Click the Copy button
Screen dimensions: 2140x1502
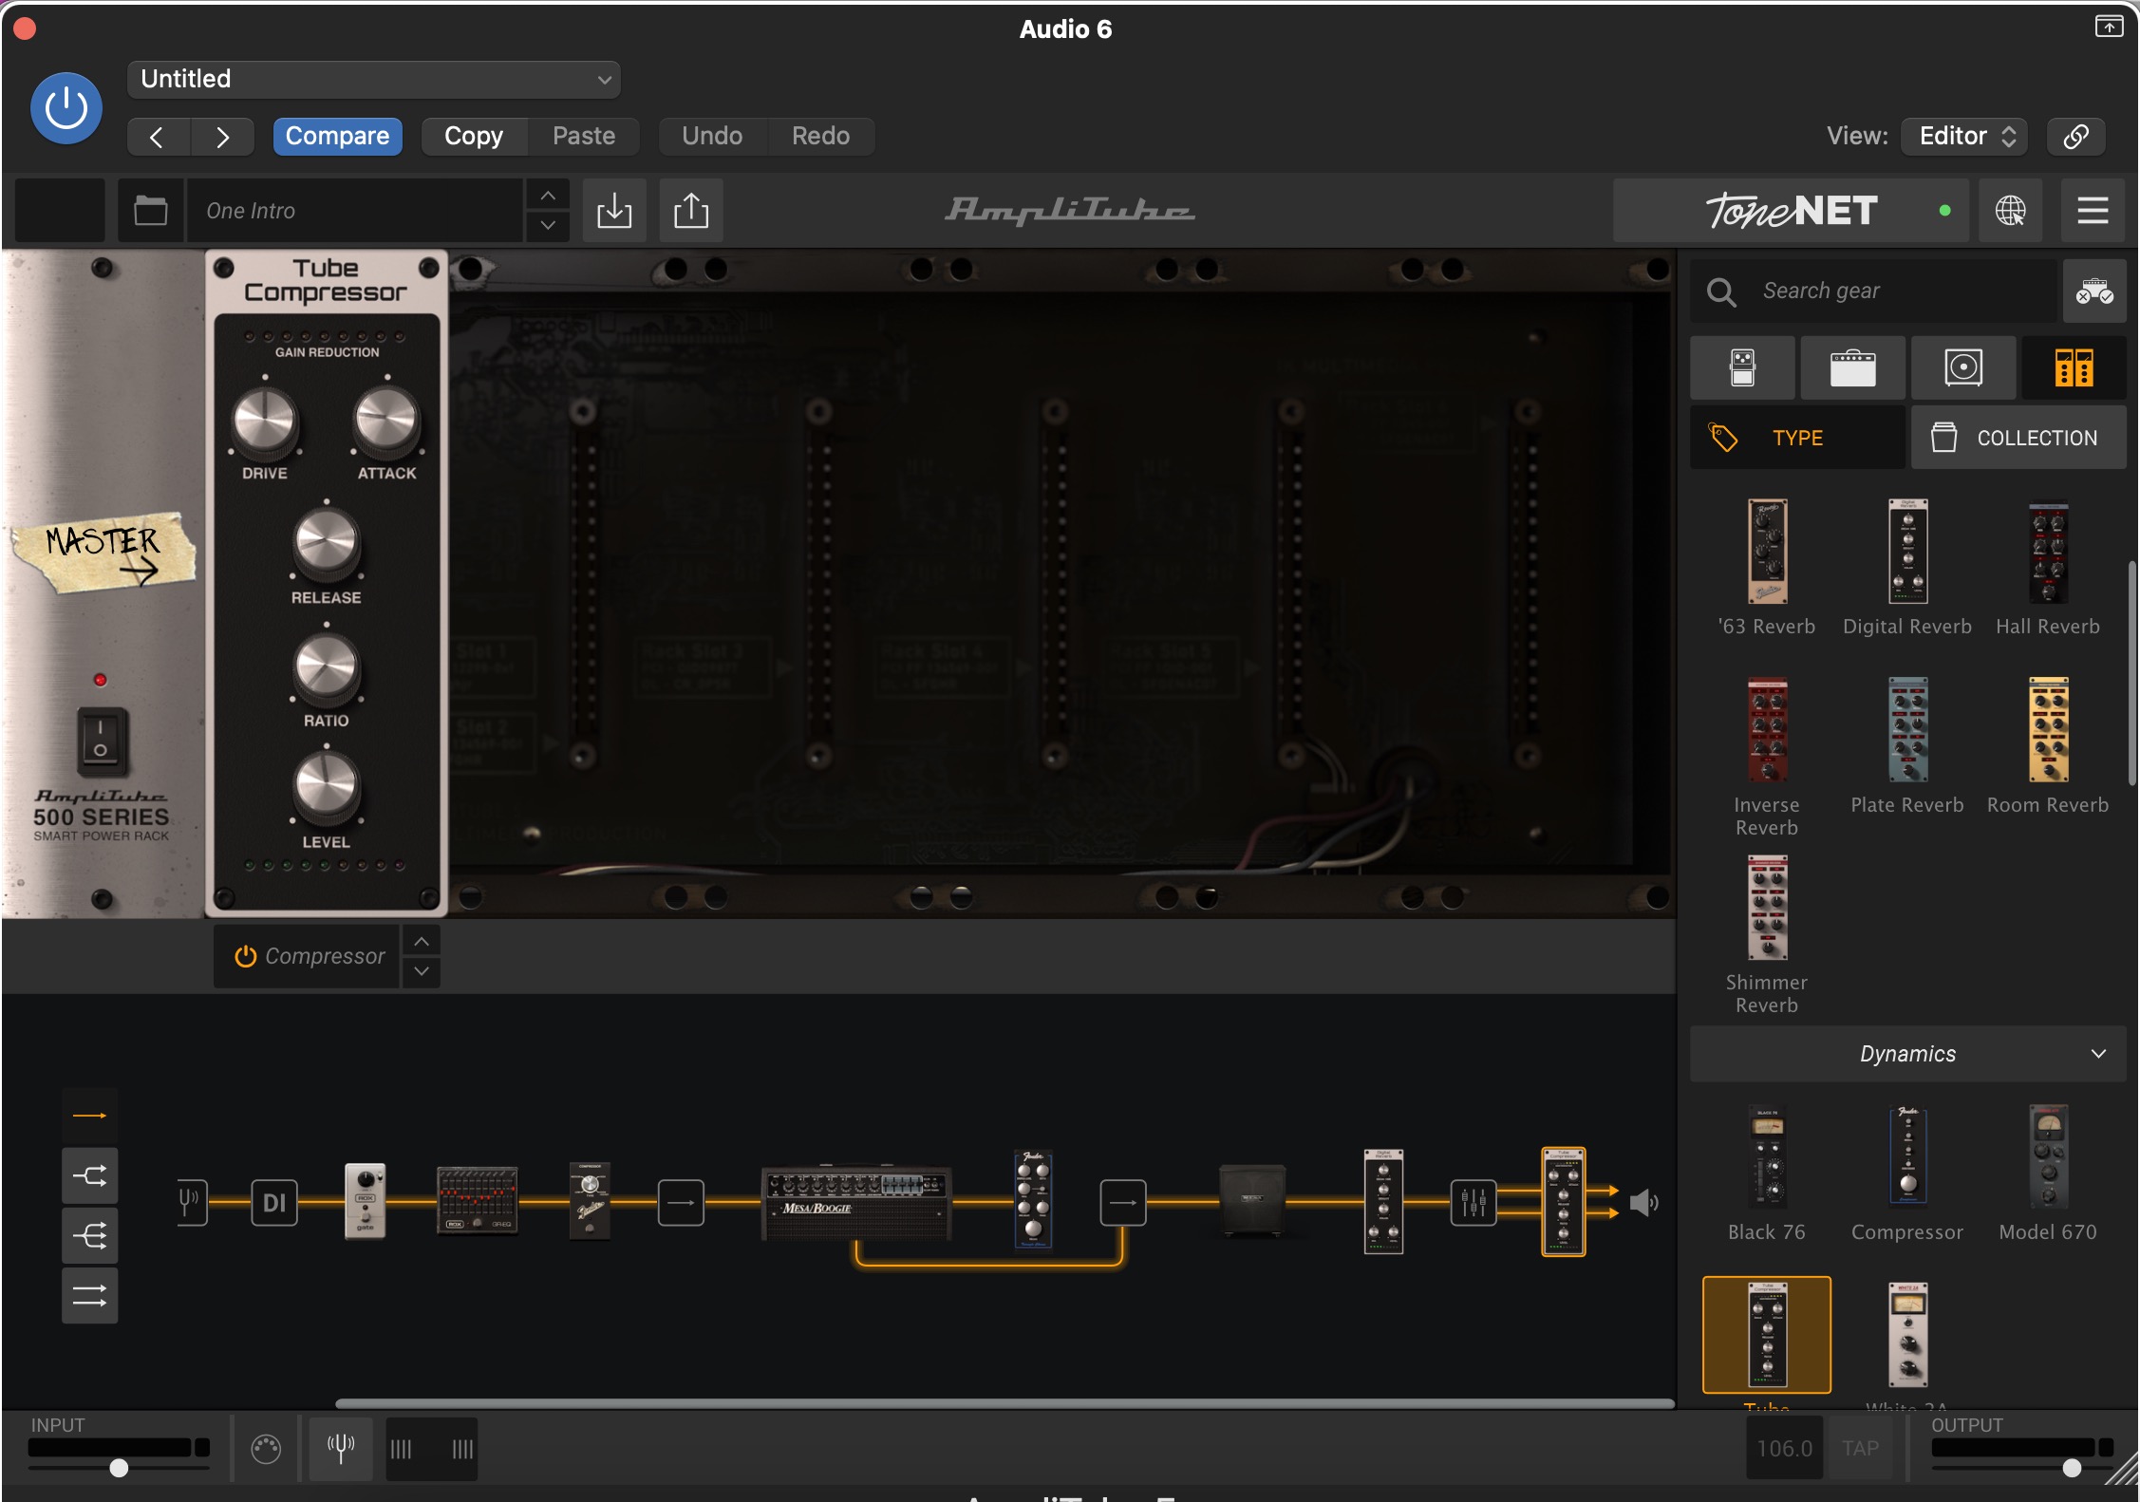point(474,136)
